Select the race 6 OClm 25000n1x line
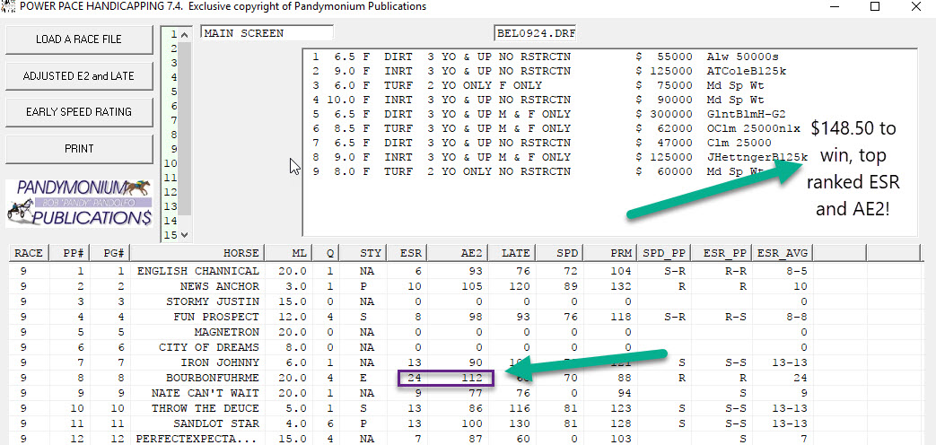Image resolution: width=936 pixels, height=445 pixels. 558,128
